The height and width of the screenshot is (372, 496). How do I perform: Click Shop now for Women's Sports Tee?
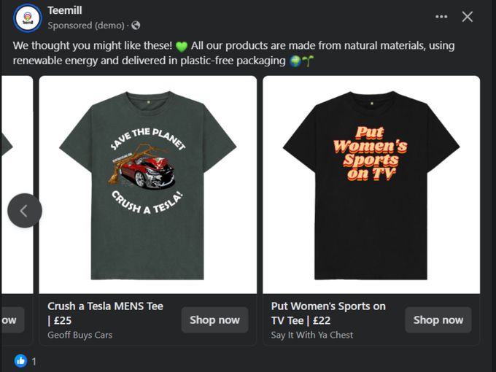[438, 319]
